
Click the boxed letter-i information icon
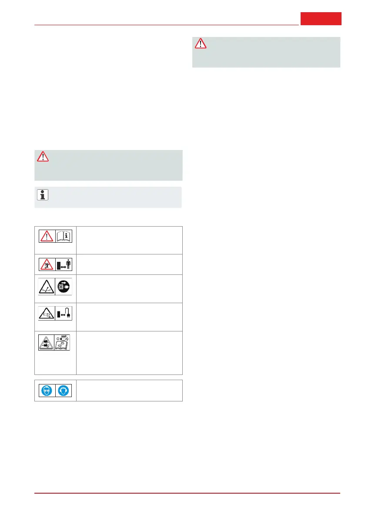43,195
